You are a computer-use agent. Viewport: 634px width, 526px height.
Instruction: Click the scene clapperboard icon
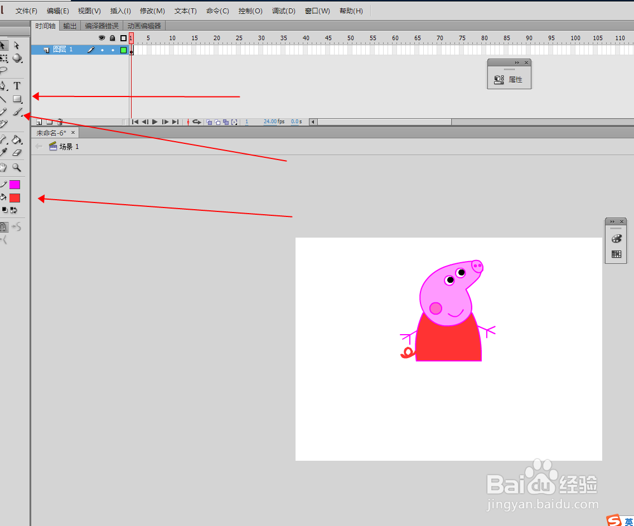[x=53, y=147]
